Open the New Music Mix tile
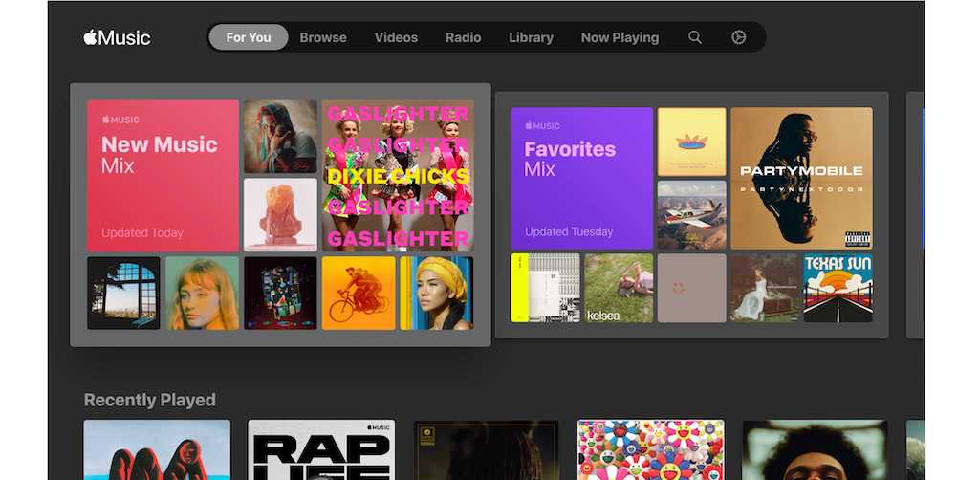 point(163,175)
